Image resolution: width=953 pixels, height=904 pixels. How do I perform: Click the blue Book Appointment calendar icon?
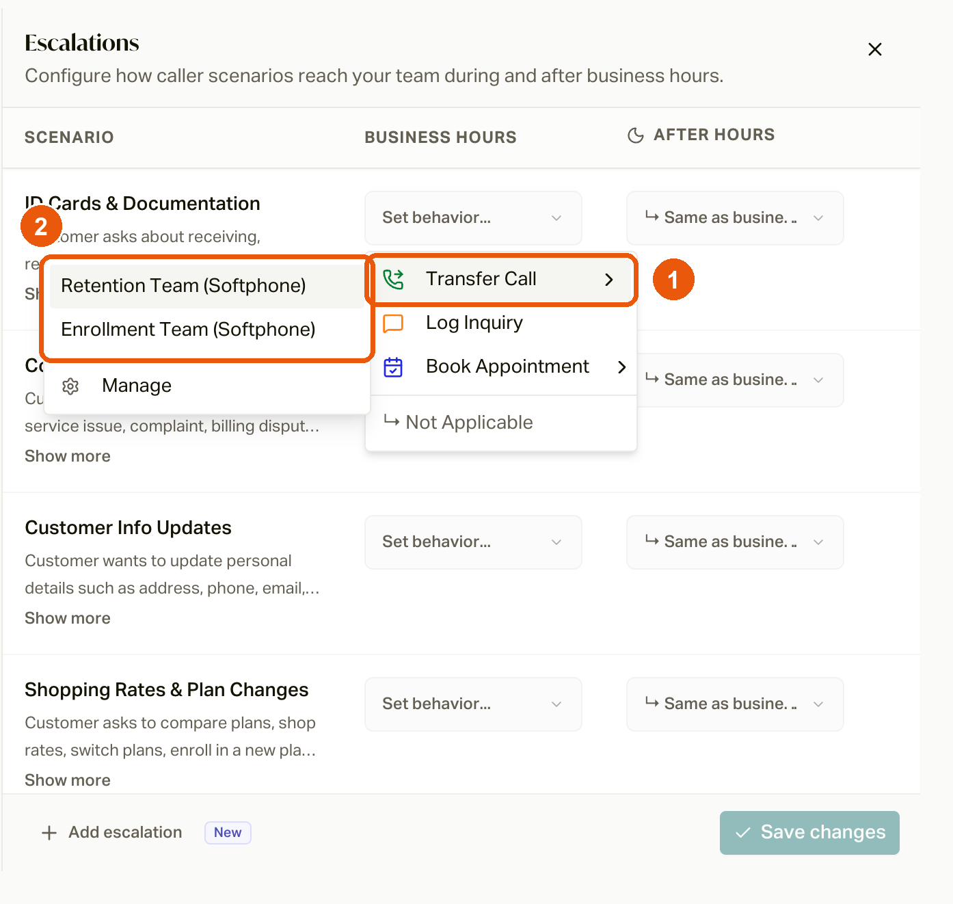point(393,367)
